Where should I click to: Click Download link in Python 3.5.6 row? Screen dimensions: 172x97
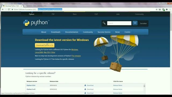click(x=90, y=85)
